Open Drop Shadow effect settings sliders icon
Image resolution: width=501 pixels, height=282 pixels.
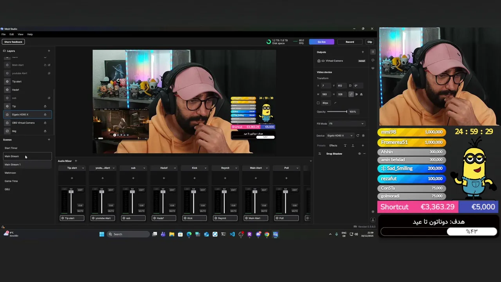(x=319, y=154)
